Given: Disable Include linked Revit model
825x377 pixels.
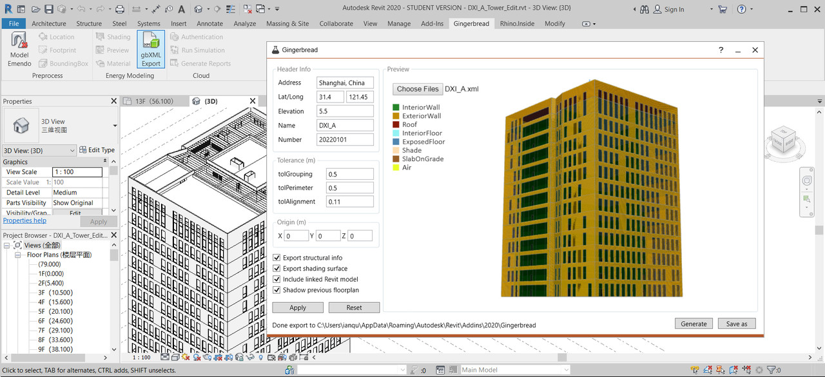Looking at the screenshot, I should pyautogui.click(x=277, y=280).
